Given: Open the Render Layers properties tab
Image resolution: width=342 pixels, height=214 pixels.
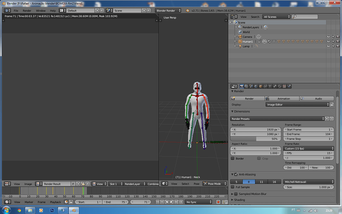Looking at the screenshot, I should pos(246,86).
